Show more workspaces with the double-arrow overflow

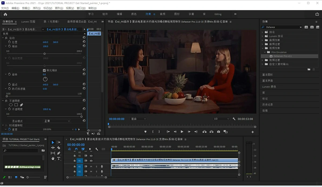(x=235, y=14)
